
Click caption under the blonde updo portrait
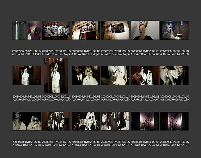click(145, 53)
